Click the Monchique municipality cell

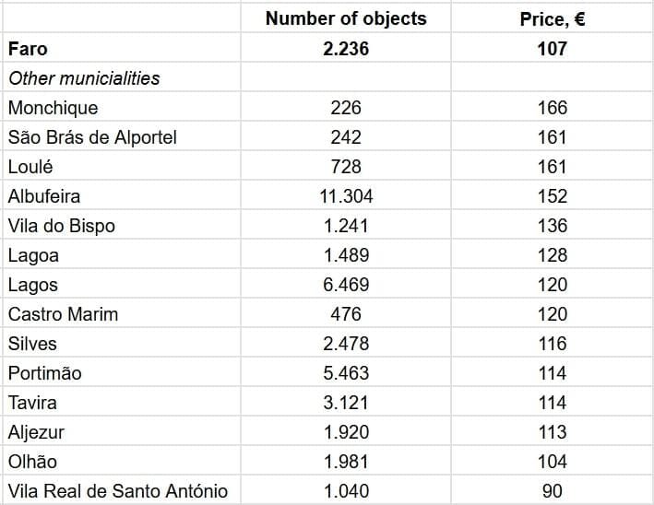coord(53,108)
